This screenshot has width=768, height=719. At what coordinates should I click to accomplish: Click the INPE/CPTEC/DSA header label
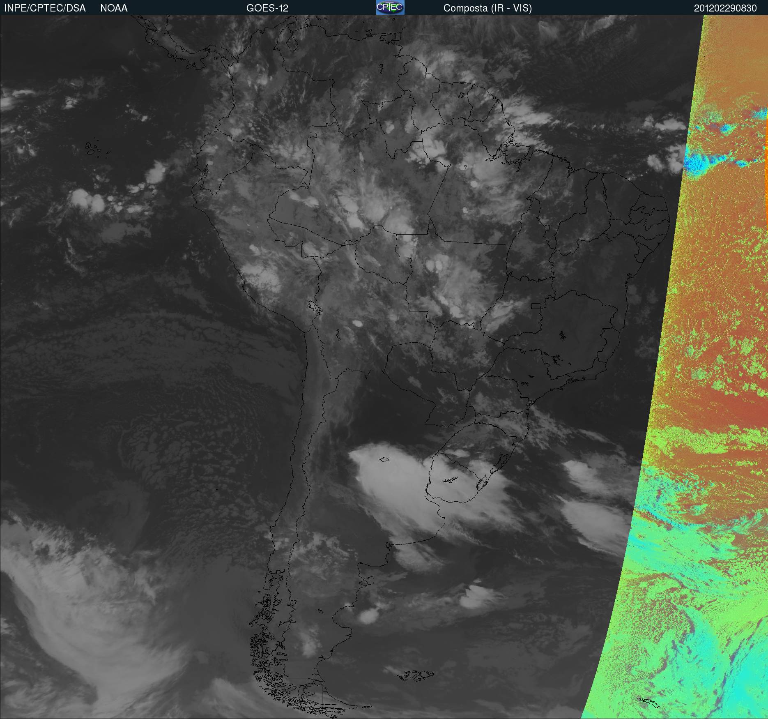pos(45,8)
